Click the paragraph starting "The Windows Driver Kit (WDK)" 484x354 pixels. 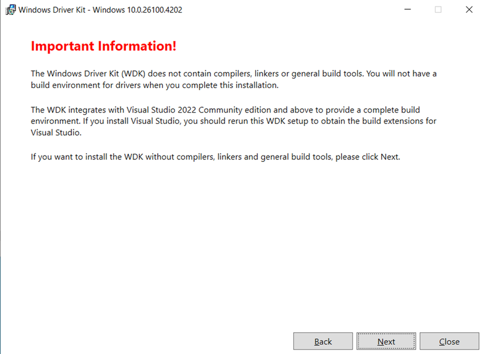coord(234,80)
